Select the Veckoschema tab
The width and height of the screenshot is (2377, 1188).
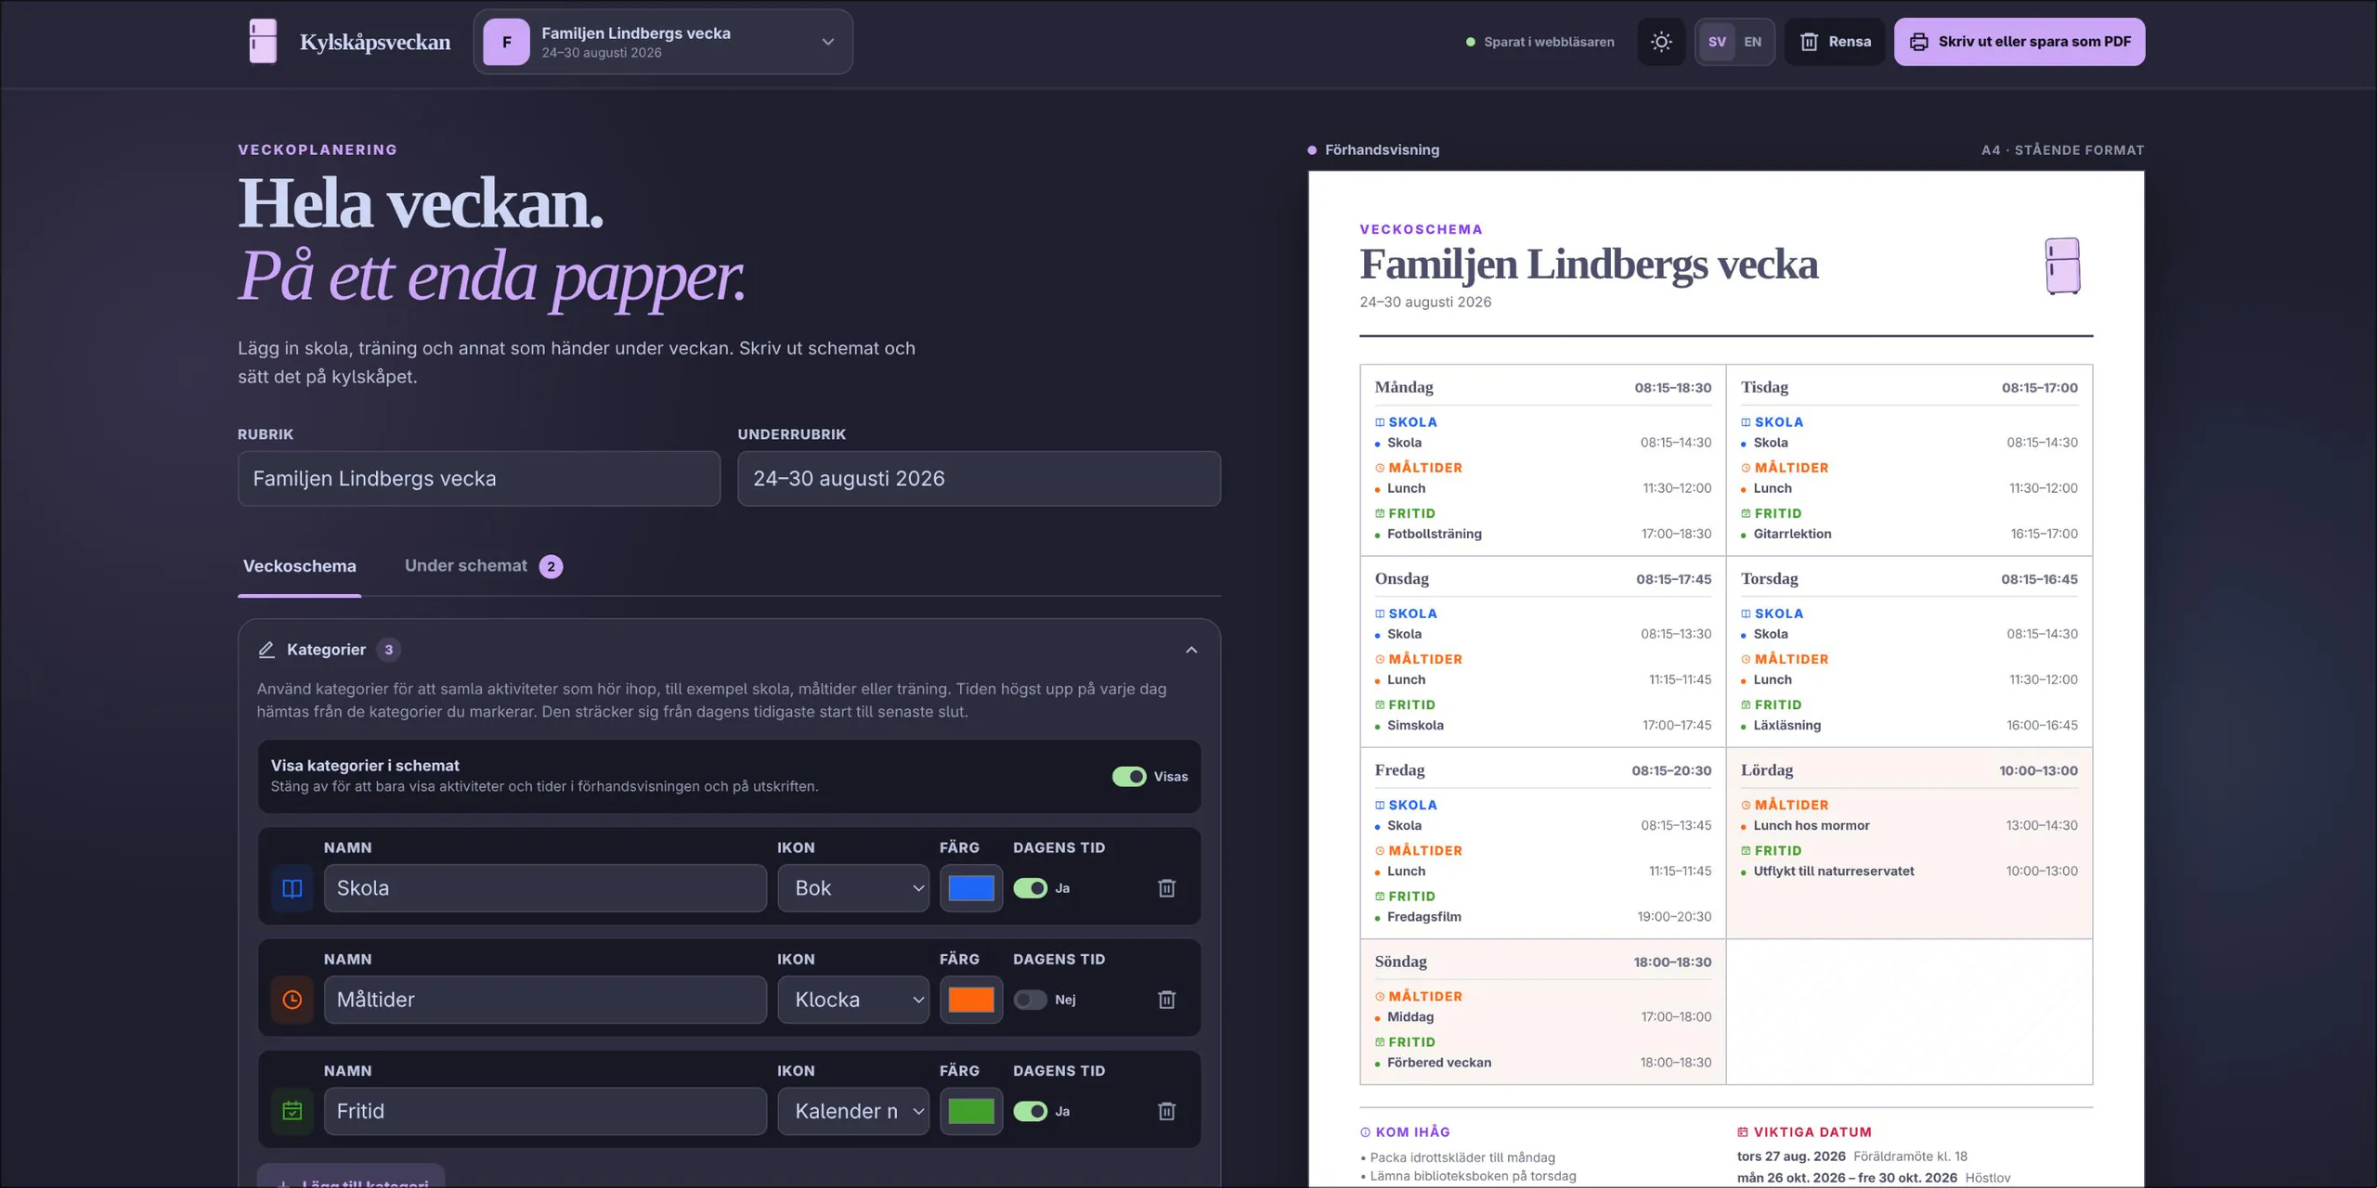[299, 566]
